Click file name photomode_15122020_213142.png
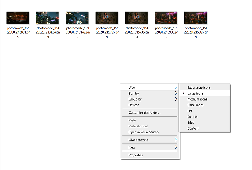 point(77,32)
